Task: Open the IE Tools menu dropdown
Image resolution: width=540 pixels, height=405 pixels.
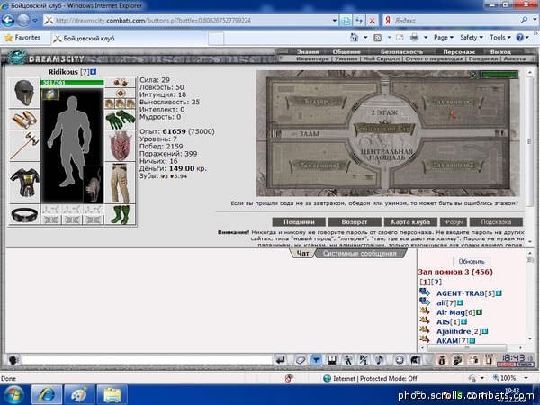Action: [x=500, y=37]
